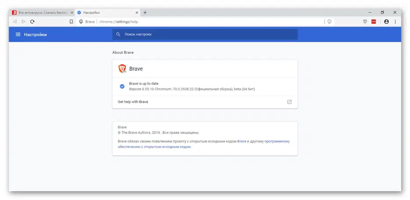Toggle Brave Shields in address bar
The width and height of the screenshot is (410, 200).
(x=329, y=21)
